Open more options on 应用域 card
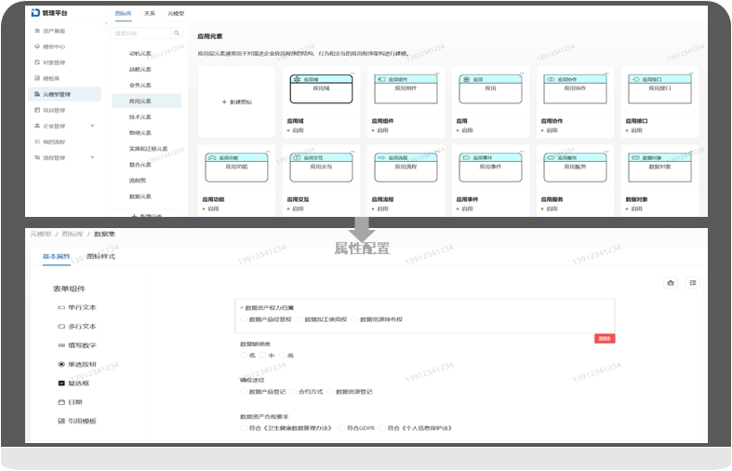 tap(353, 73)
